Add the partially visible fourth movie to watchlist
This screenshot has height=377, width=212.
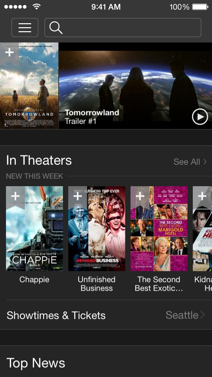(202, 196)
